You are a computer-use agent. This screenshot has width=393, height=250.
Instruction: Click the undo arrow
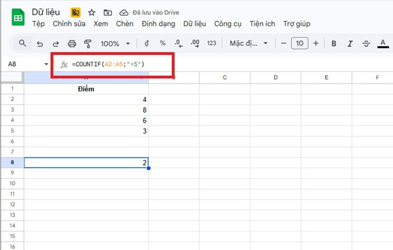click(39, 43)
